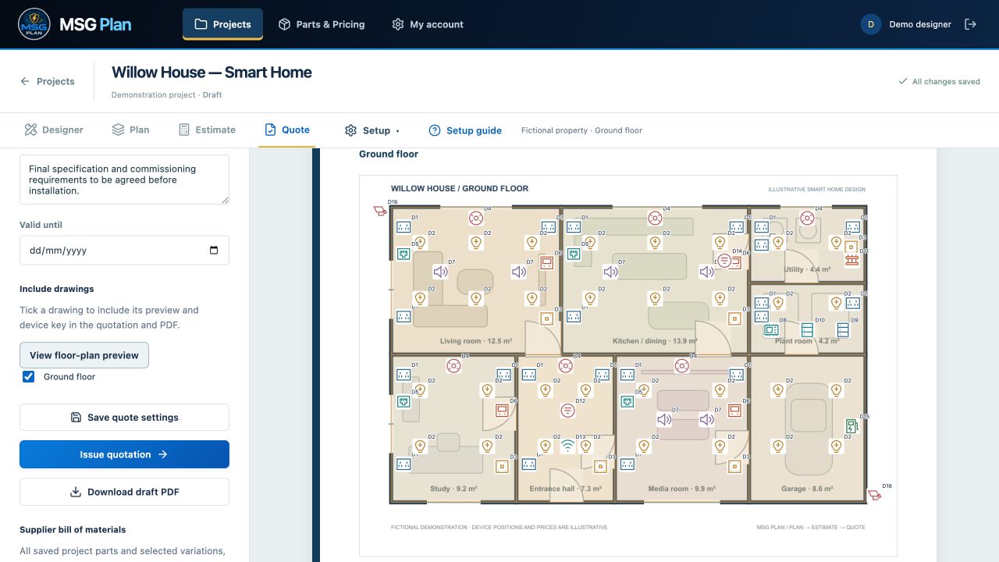The width and height of the screenshot is (999, 562).
Task: Click the EV charger icon in Garage
Action: [x=851, y=426]
